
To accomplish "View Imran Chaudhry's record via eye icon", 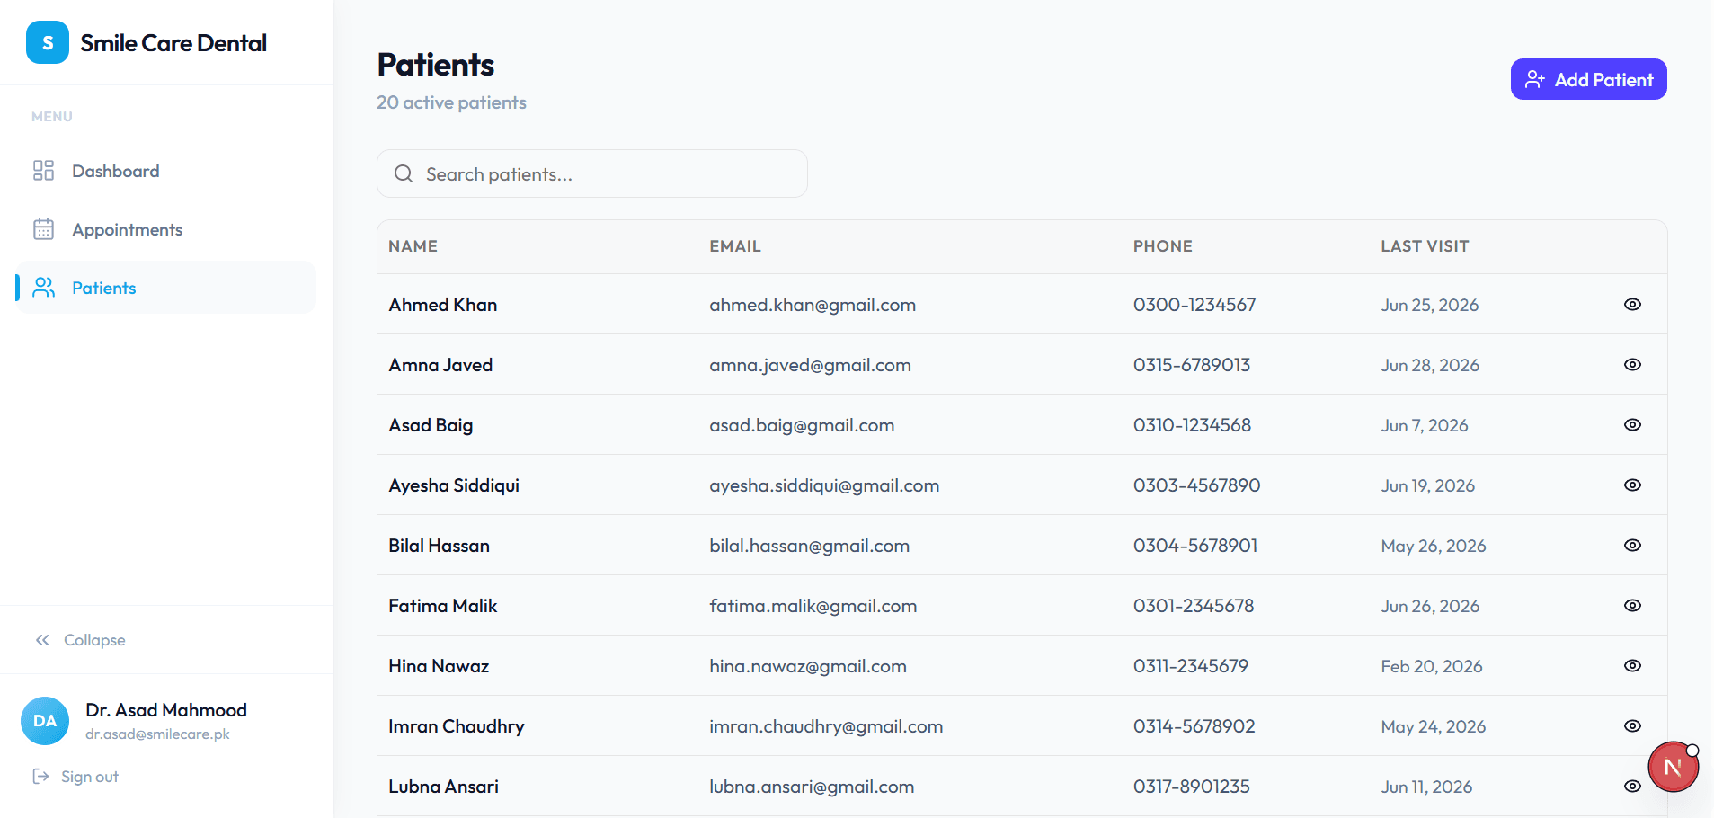I will coord(1632,725).
